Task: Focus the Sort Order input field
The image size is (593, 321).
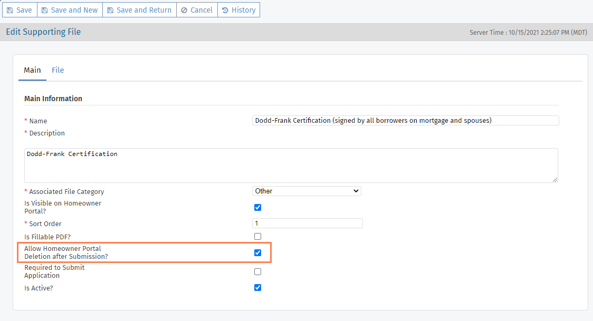Action: tap(308, 223)
